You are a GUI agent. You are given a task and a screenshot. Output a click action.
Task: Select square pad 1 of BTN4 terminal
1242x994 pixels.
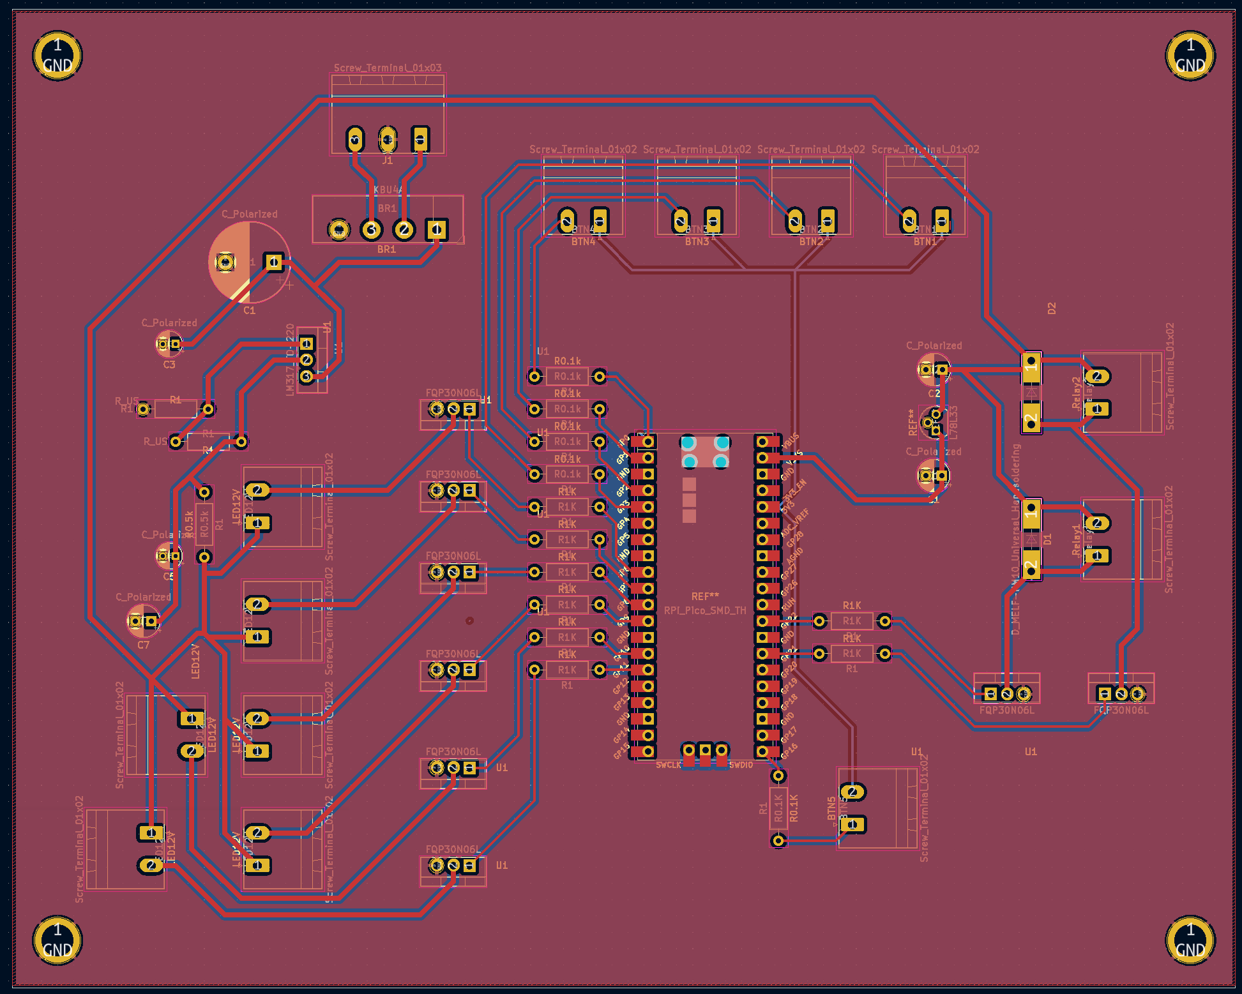coord(599,220)
